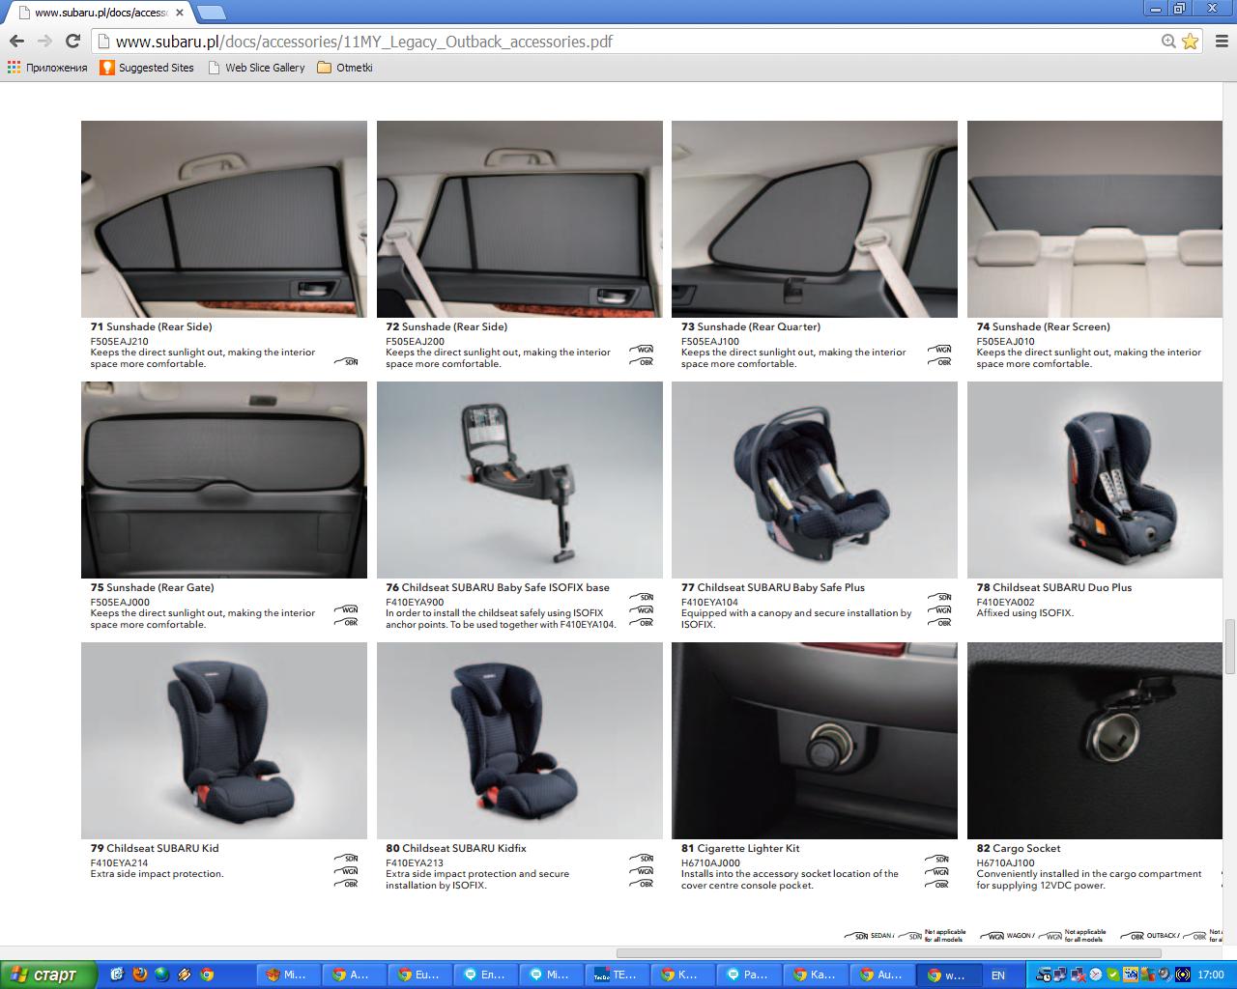Reload the current PDF page
This screenshot has width=1237, height=989.
[72, 42]
